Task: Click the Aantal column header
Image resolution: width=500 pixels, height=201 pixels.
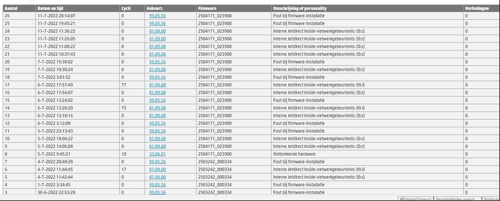Action: click(12, 8)
